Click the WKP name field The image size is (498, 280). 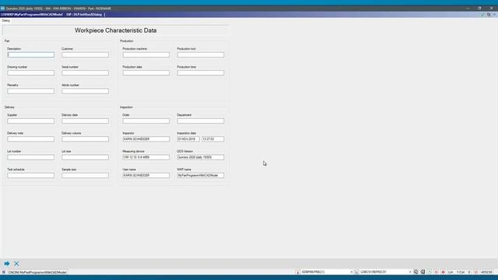201,175
